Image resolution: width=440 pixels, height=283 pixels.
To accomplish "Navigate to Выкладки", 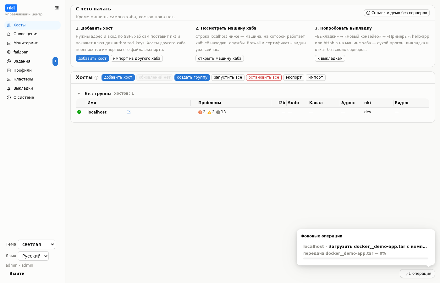I will click(x=32, y=88).
